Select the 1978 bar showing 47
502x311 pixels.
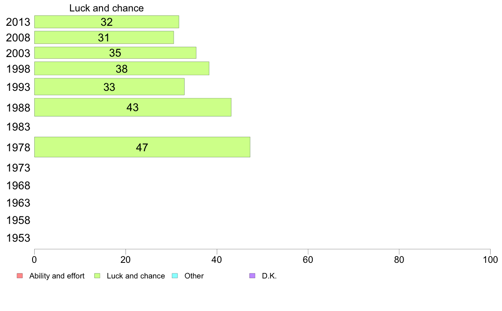coord(142,147)
